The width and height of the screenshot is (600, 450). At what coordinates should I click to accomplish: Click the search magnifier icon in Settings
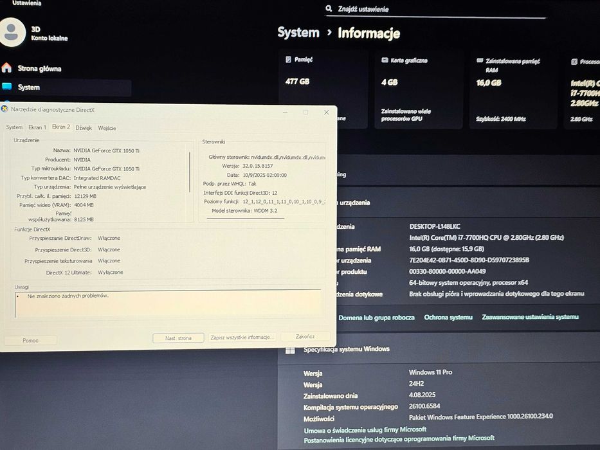pos(329,8)
